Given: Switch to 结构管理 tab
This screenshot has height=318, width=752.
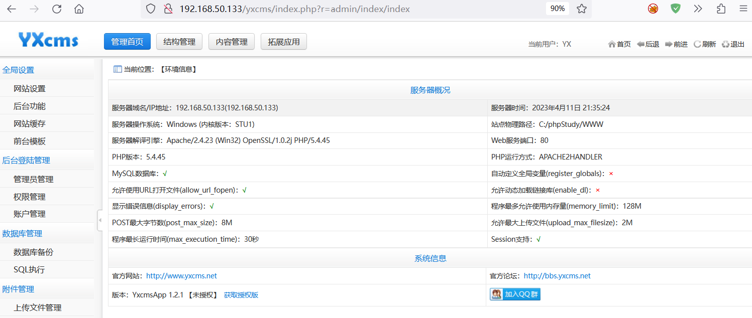Looking at the screenshot, I should (x=179, y=42).
